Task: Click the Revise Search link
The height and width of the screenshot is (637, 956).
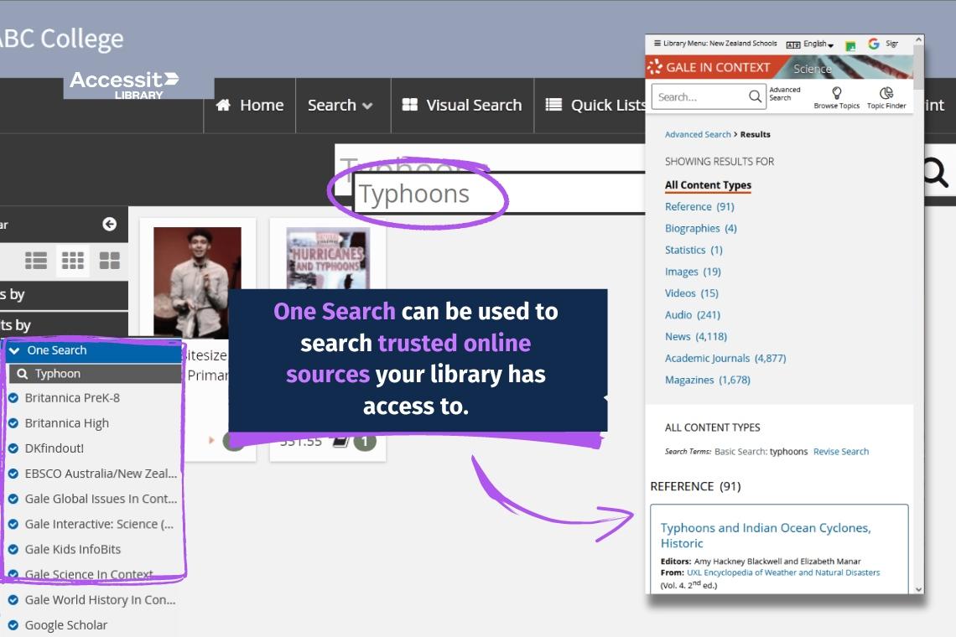Action: (841, 452)
